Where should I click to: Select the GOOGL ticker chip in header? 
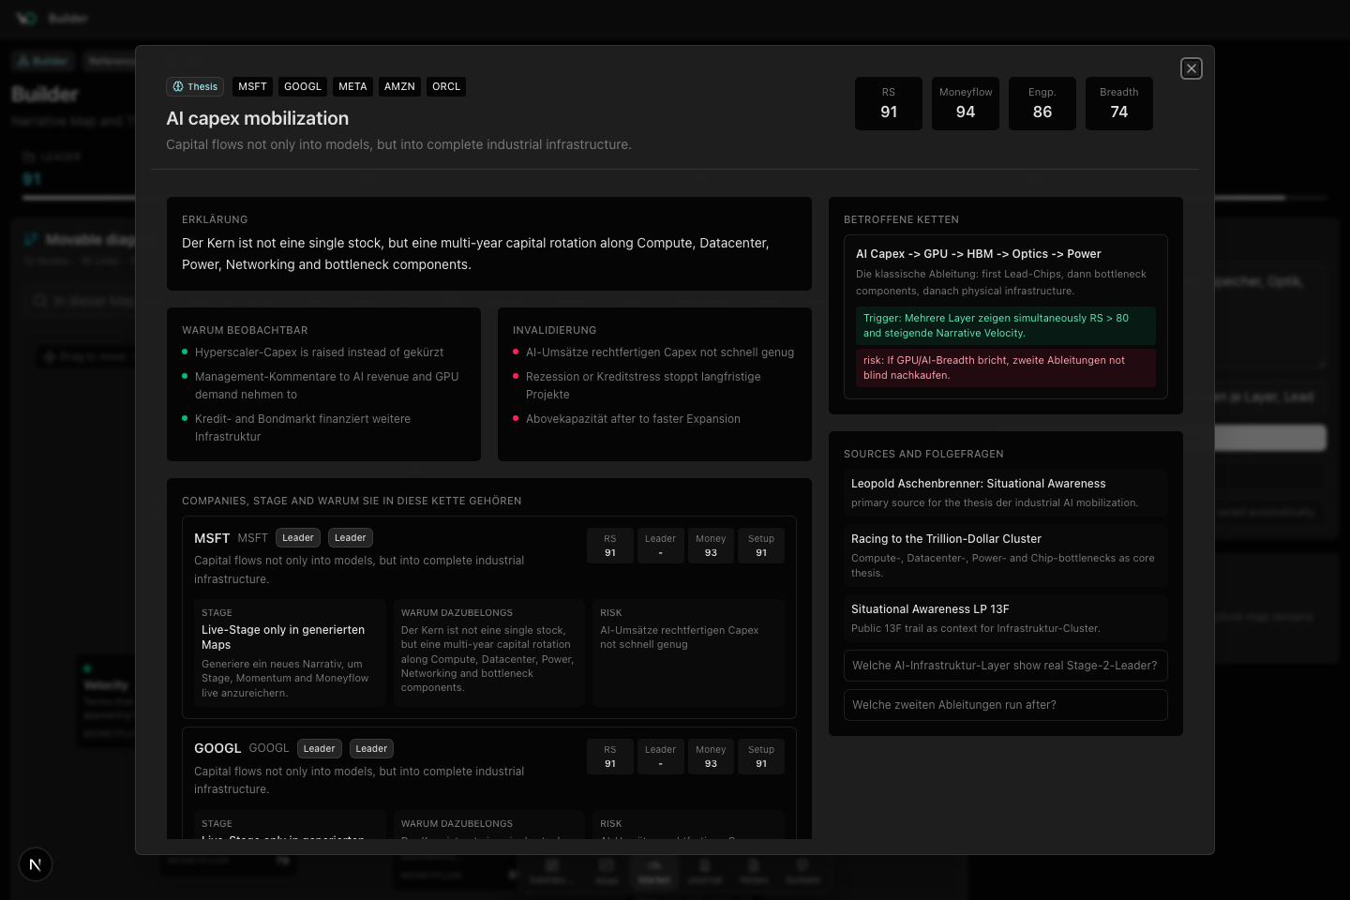point(303,87)
